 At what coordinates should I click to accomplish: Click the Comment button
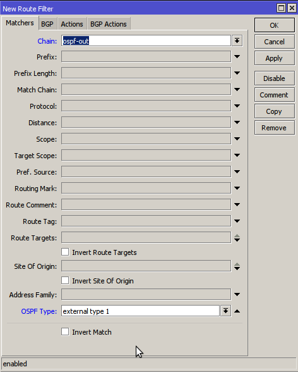pyautogui.click(x=275, y=95)
